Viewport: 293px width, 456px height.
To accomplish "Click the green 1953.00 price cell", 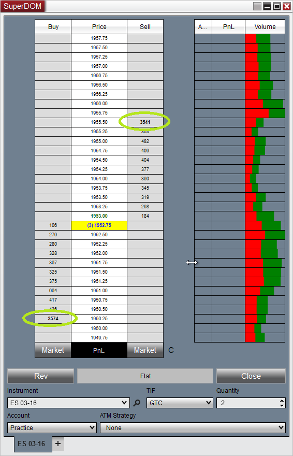I will pyautogui.click(x=99, y=216).
